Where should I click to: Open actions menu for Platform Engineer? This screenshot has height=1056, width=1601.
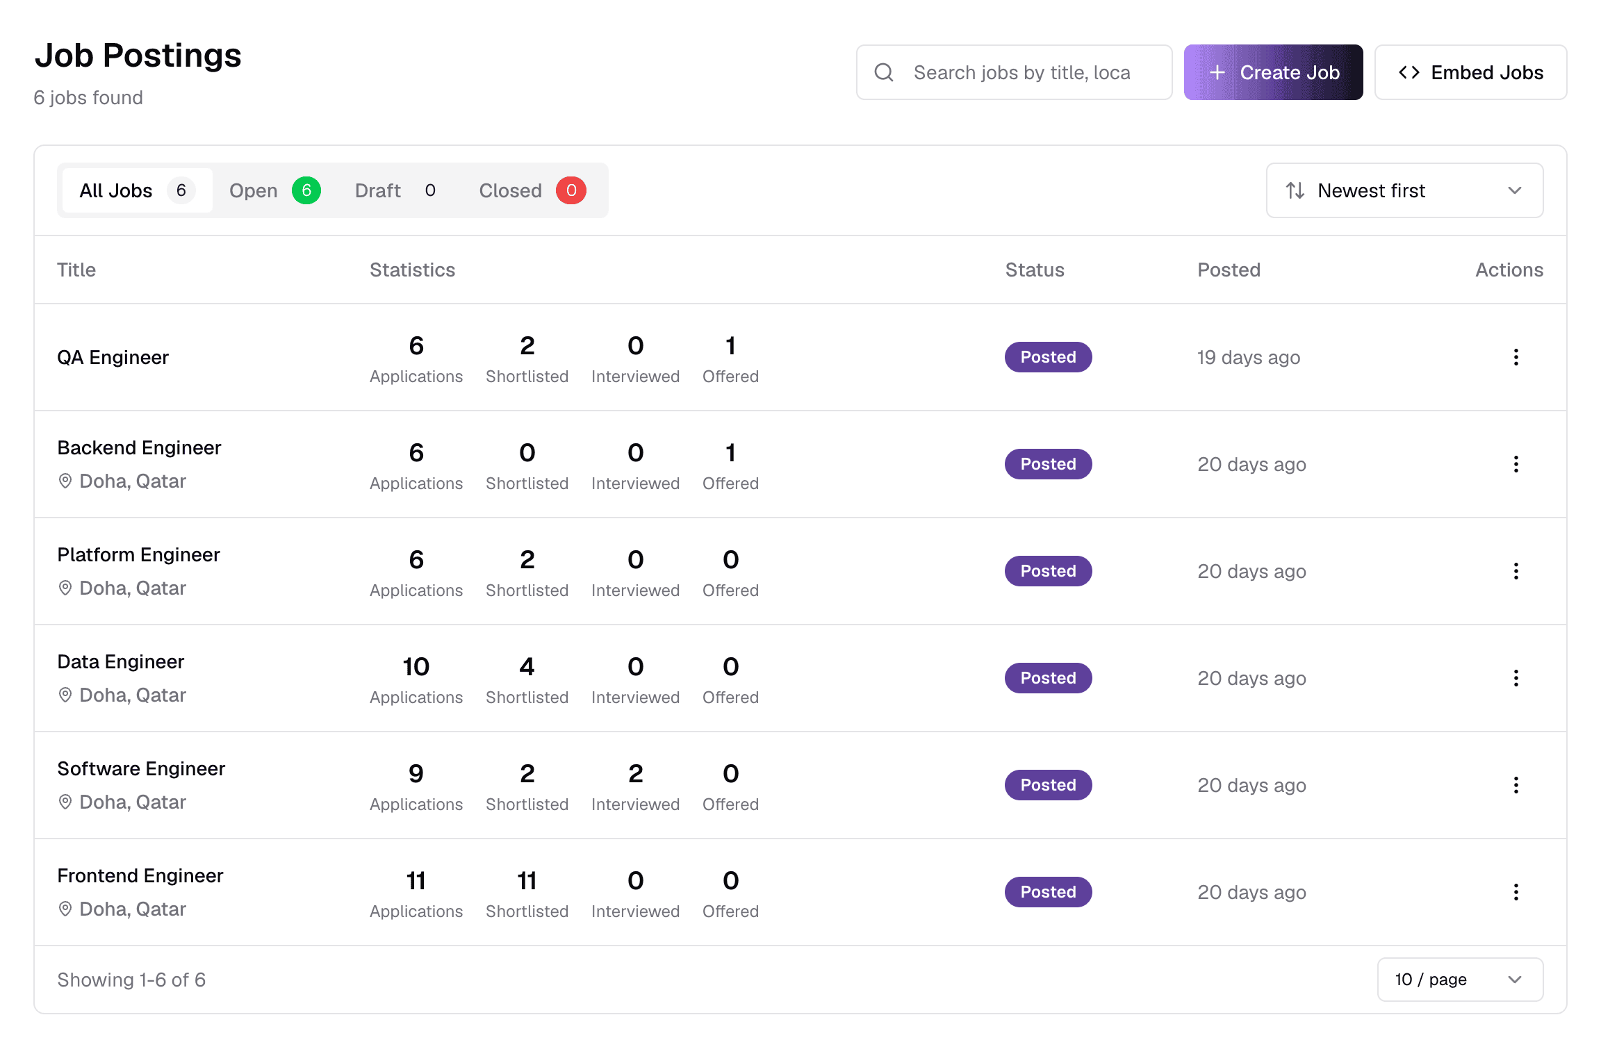point(1516,571)
